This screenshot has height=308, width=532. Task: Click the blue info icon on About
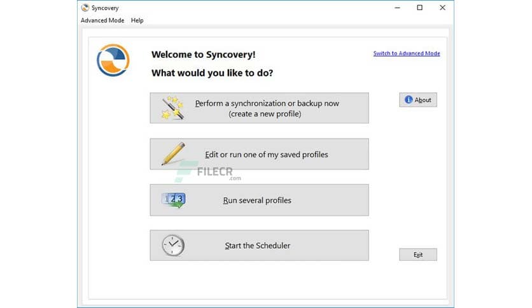click(x=409, y=99)
